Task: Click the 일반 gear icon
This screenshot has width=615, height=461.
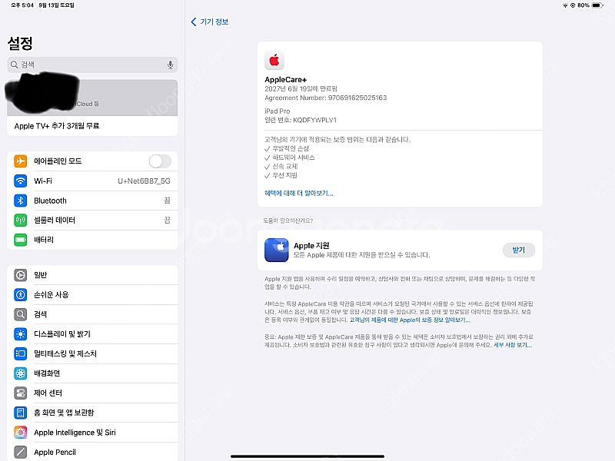Action: (x=21, y=275)
